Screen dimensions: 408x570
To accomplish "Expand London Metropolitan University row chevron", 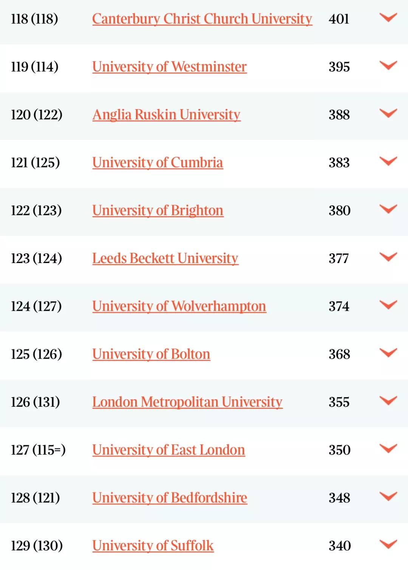I will (388, 401).
